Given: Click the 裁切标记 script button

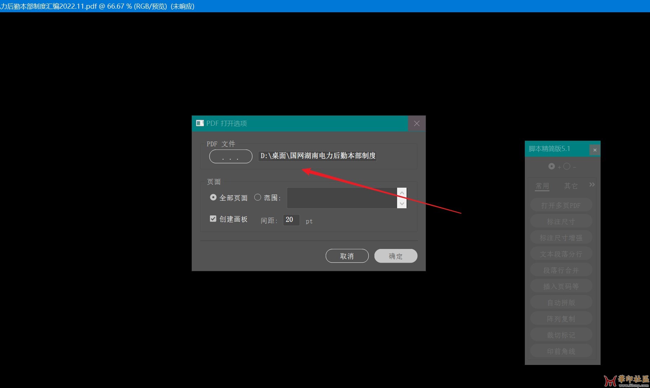Looking at the screenshot, I should coord(561,335).
